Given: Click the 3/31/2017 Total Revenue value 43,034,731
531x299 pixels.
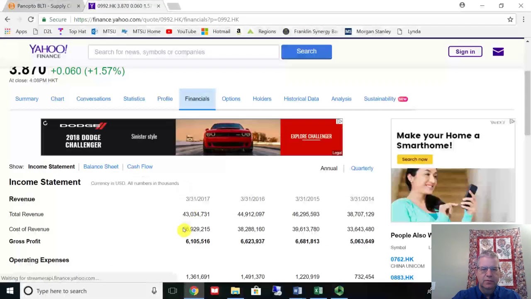Looking at the screenshot, I should pos(196,214).
